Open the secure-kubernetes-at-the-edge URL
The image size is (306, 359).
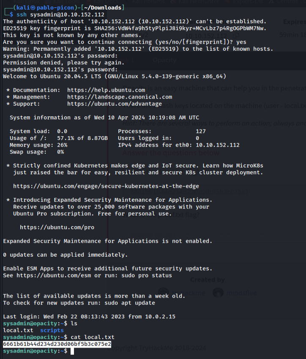click(106, 186)
